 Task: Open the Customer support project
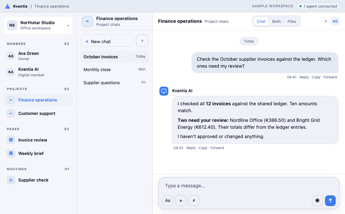pyautogui.click(x=38, y=113)
